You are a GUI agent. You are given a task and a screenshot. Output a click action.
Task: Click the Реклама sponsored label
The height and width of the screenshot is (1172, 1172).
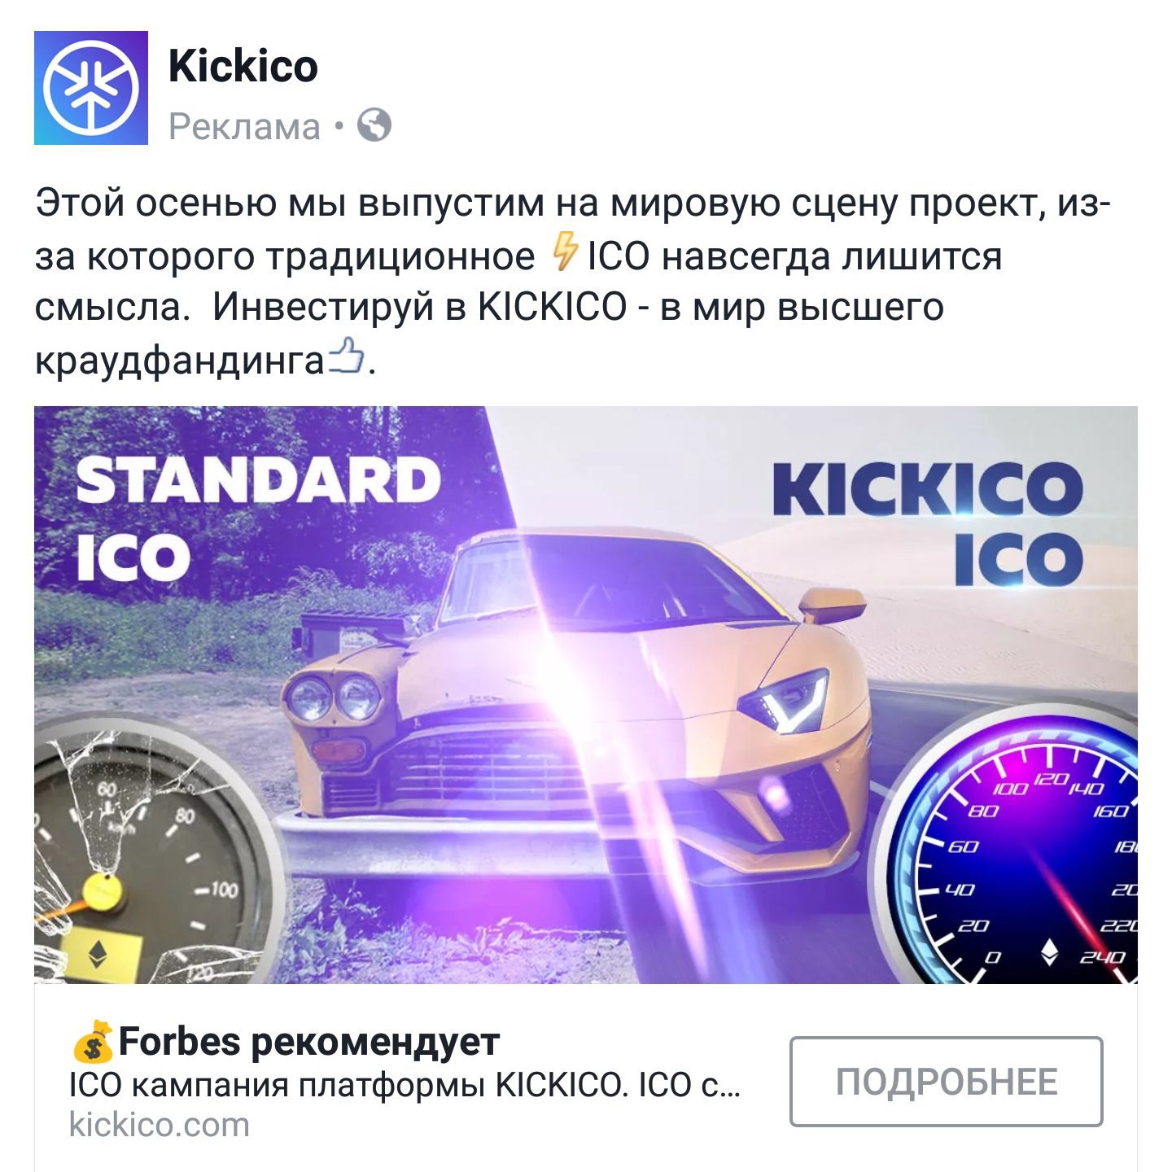click(244, 127)
